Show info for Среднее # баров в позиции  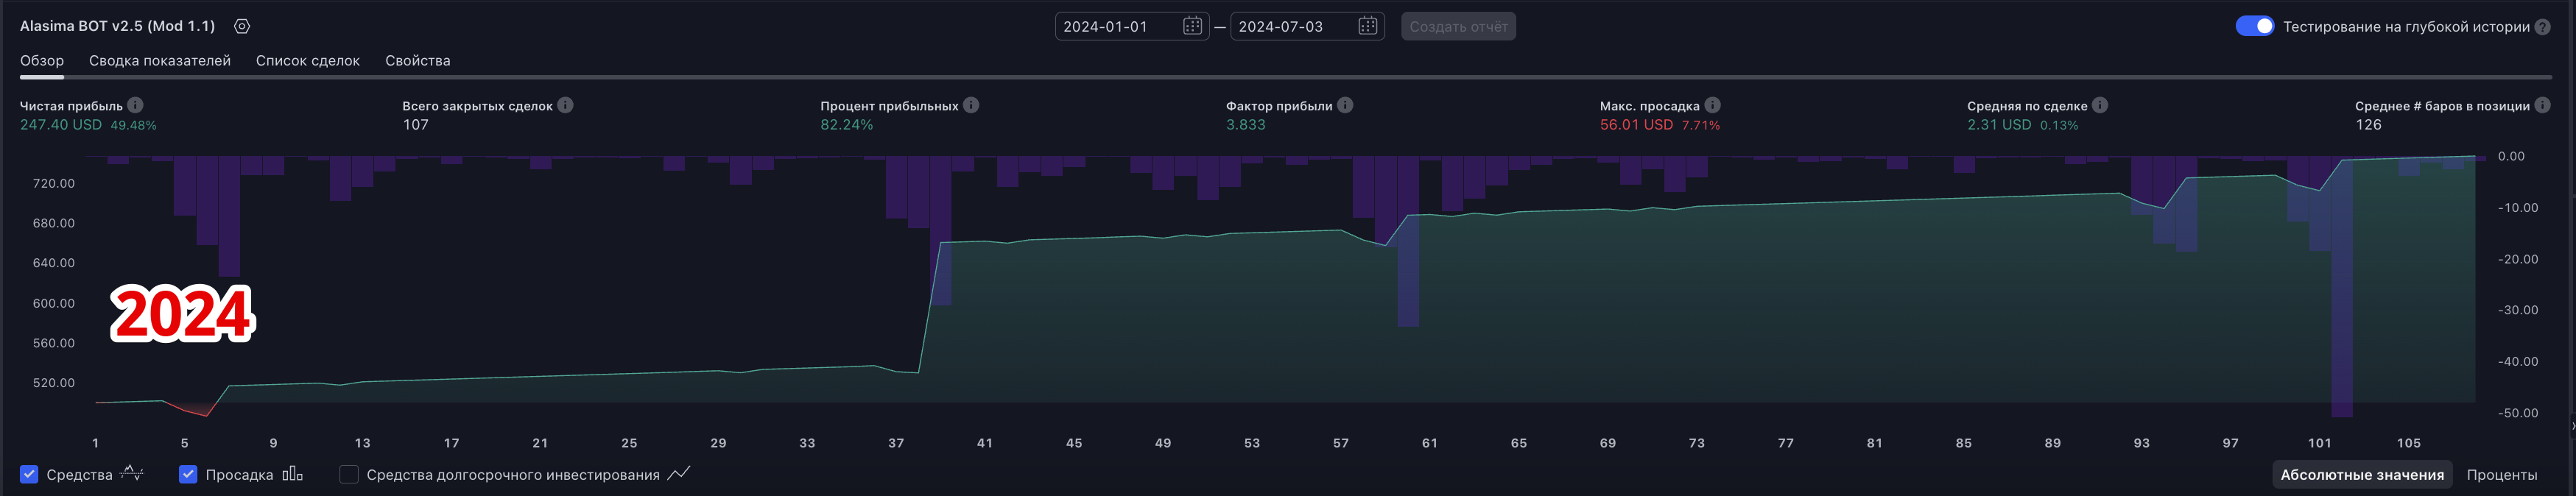[x=2542, y=105]
